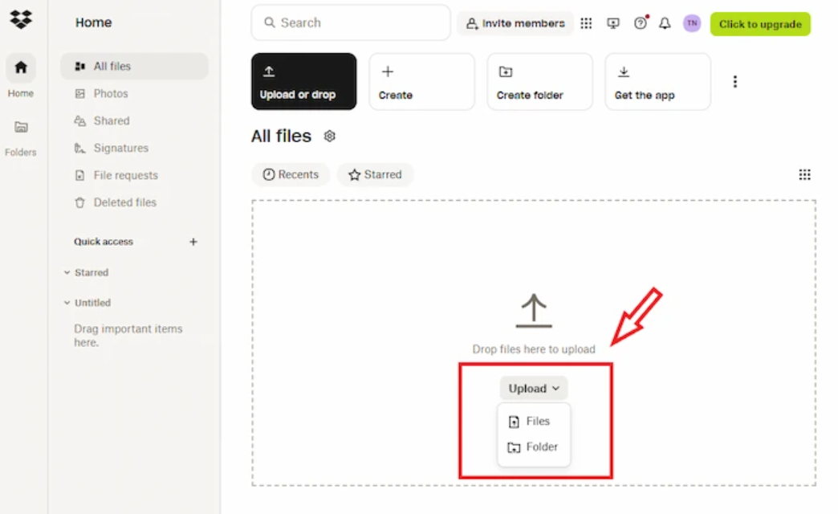Click the Create button

[421, 81]
